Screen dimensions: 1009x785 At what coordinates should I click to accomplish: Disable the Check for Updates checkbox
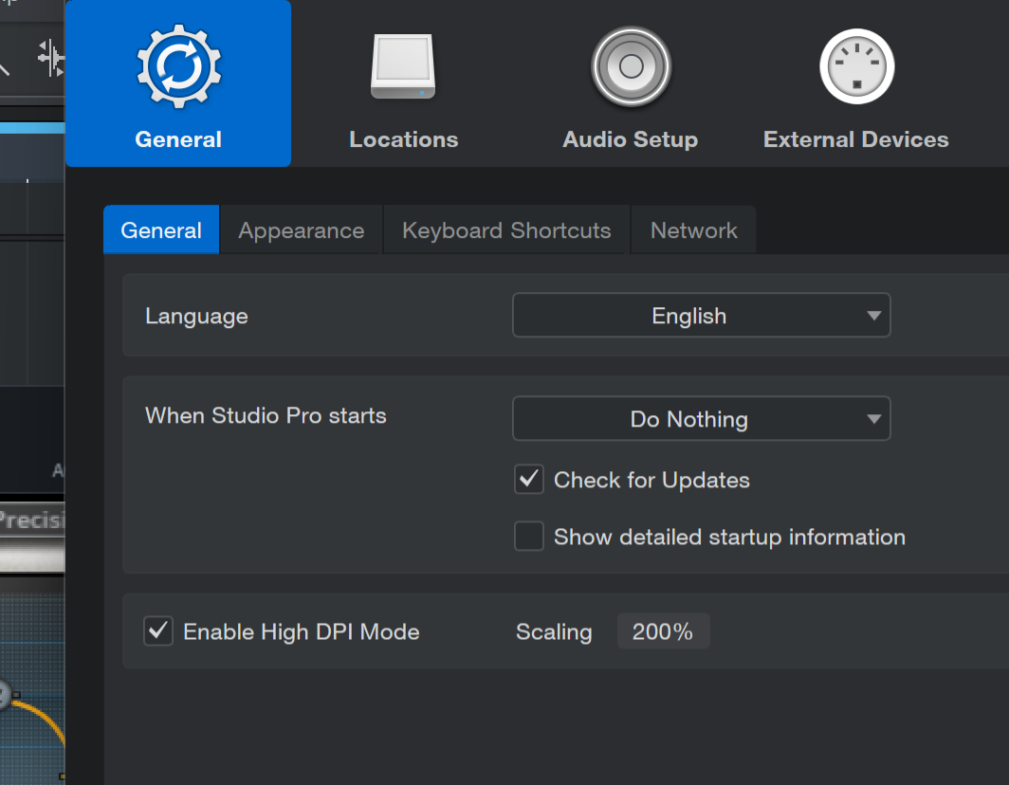pyautogui.click(x=529, y=480)
